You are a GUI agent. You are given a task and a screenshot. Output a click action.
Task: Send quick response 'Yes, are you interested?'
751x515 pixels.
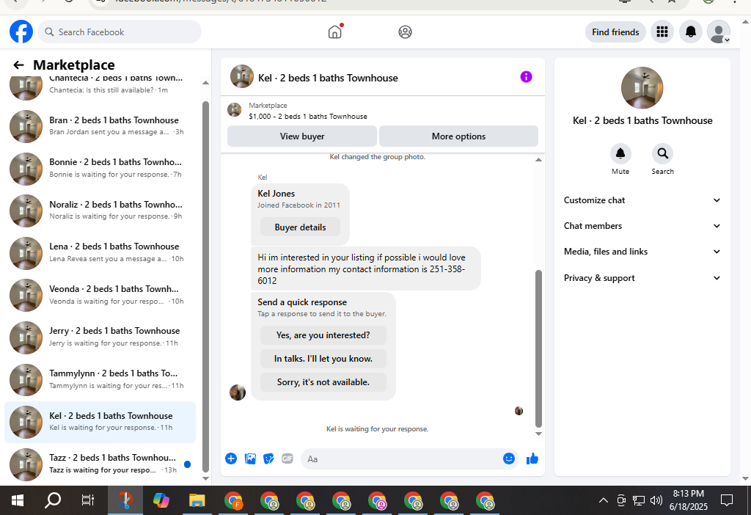(323, 335)
